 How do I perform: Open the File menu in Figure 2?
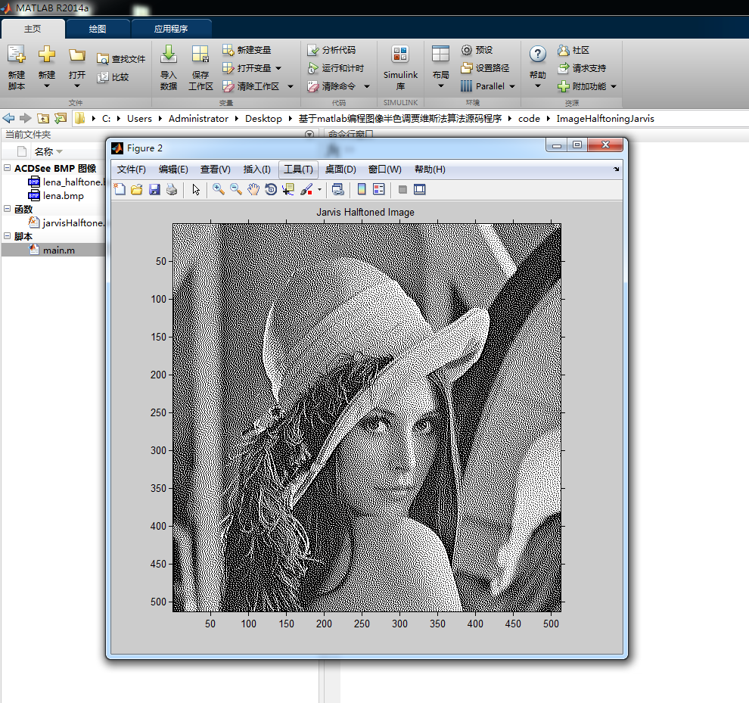(132, 170)
